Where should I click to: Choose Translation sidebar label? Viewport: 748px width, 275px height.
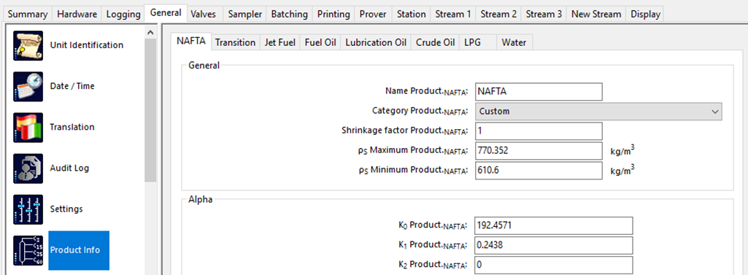[72, 127]
